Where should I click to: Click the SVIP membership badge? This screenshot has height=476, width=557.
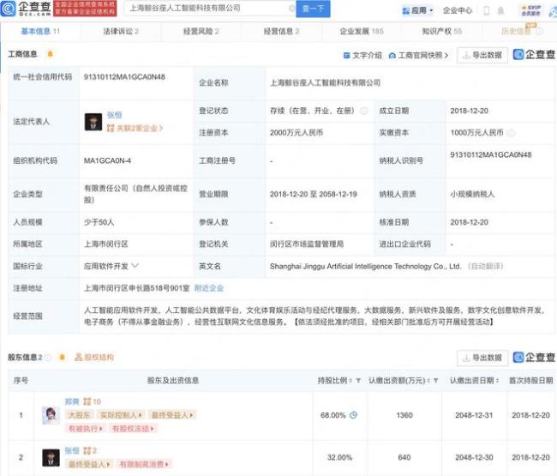(530, 10)
